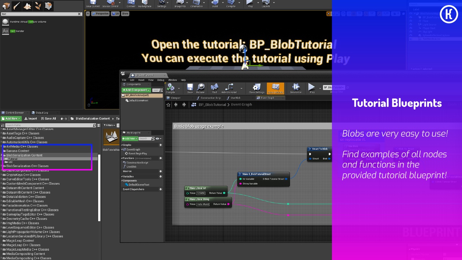Click the Browse magnifier icon

pos(200,88)
